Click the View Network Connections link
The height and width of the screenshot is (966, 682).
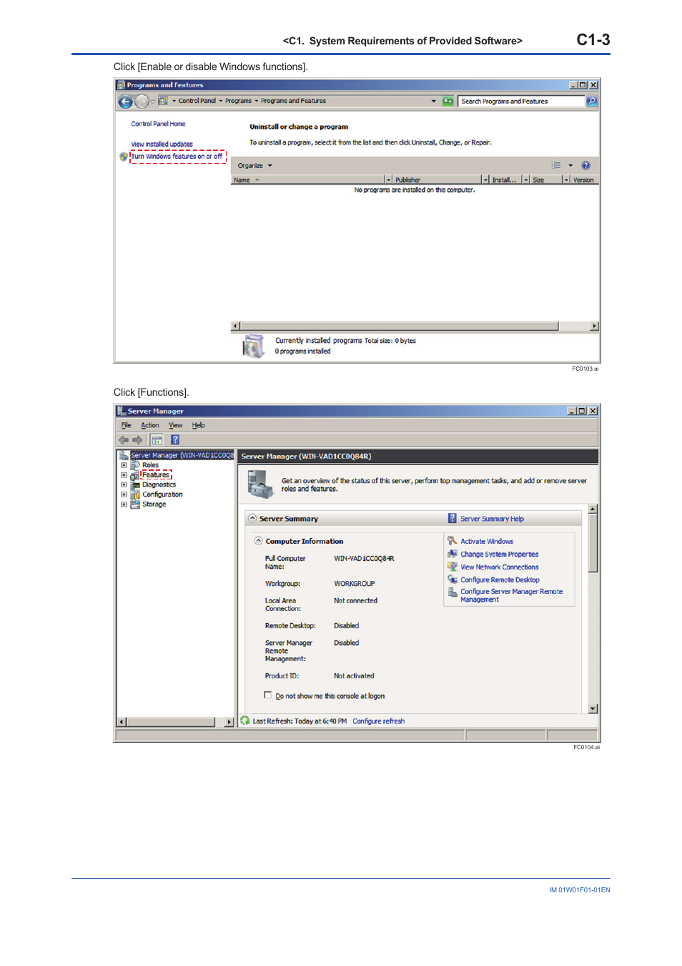point(500,567)
